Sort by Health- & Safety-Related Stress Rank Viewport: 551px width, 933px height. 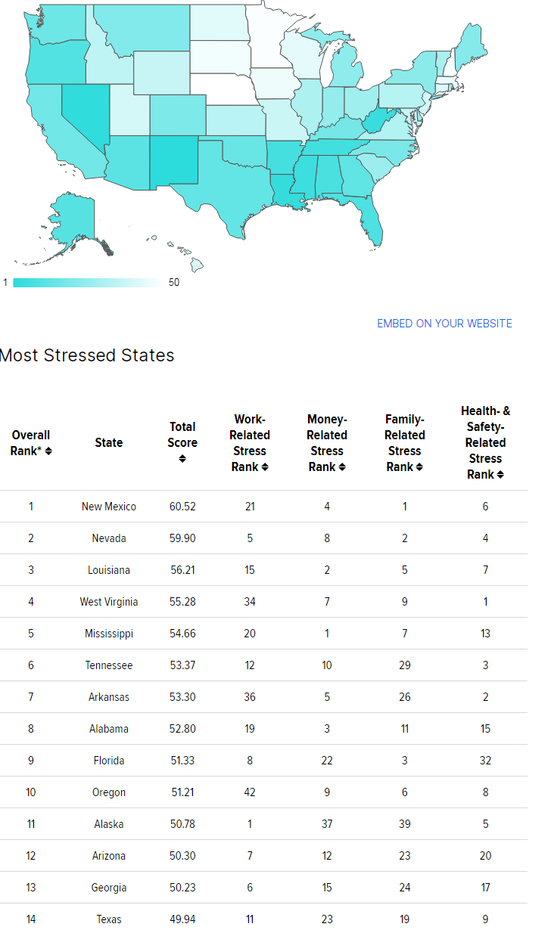(x=500, y=475)
